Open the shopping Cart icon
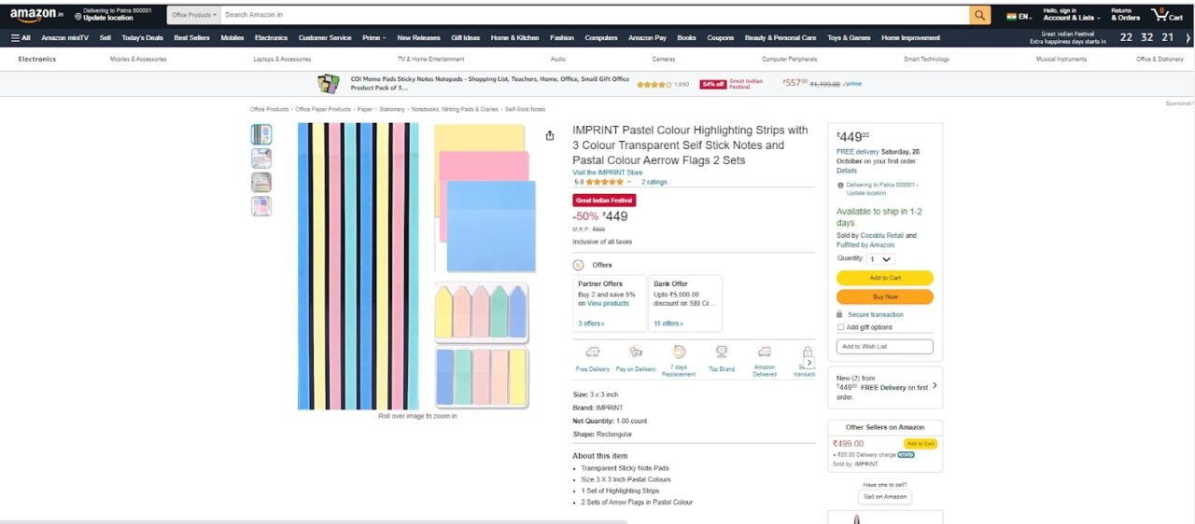The image size is (1195, 524). 1167,14
